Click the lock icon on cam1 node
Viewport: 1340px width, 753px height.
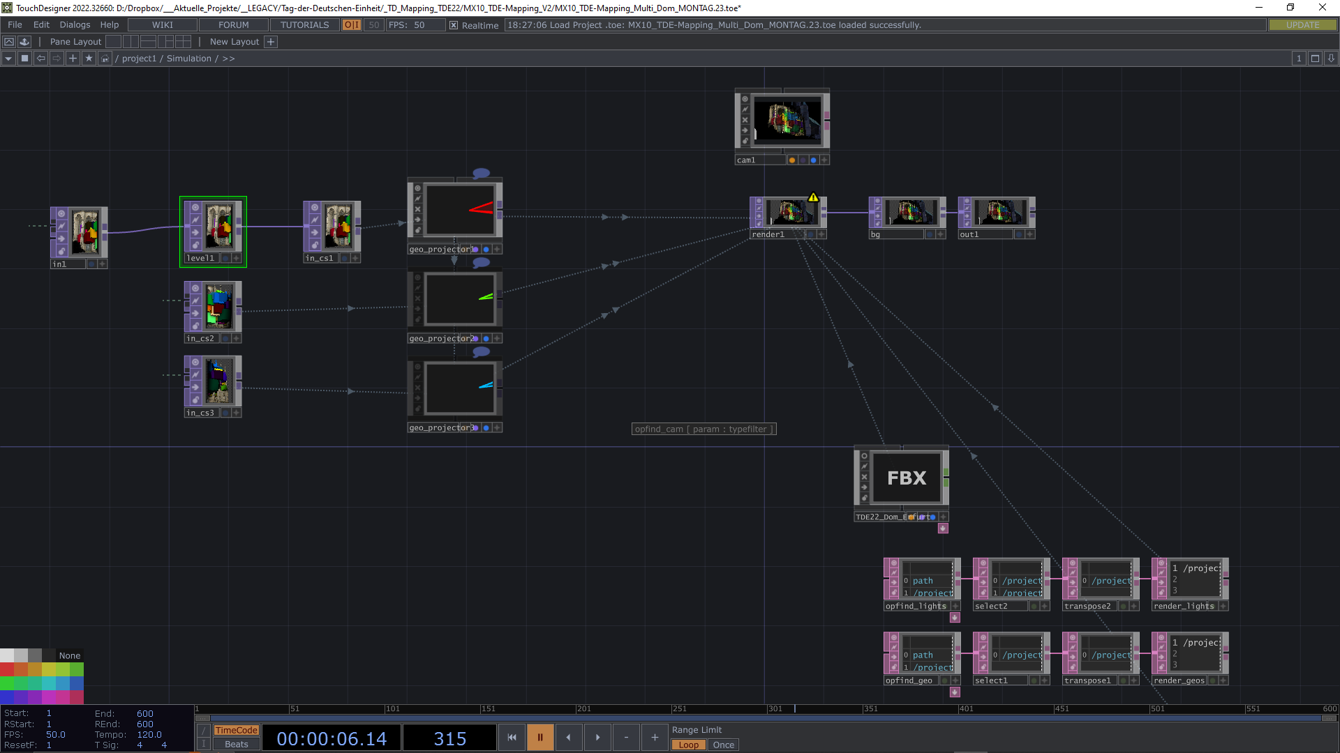(x=745, y=141)
